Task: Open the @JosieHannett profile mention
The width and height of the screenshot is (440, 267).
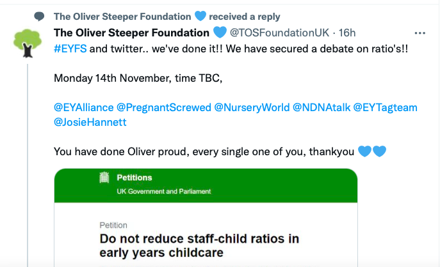Action: [x=90, y=122]
